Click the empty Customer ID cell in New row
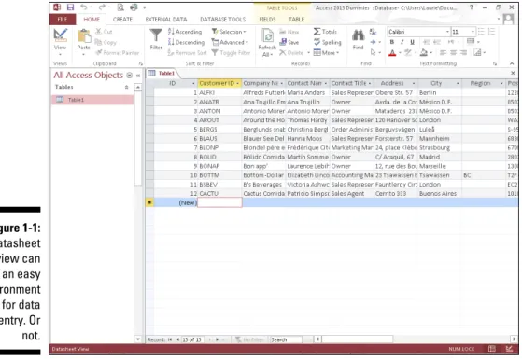This screenshot has width=522, height=360. (219, 202)
